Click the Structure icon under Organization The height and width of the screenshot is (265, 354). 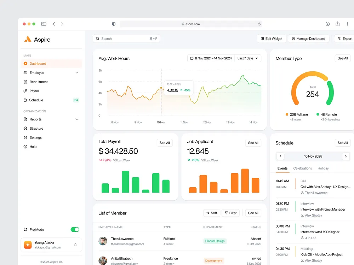click(26, 128)
